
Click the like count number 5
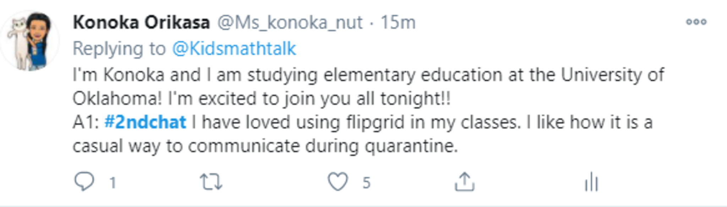coord(366,183)
